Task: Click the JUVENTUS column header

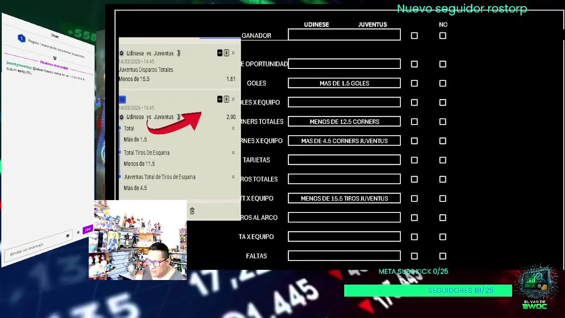Action: tap(373, 25)
